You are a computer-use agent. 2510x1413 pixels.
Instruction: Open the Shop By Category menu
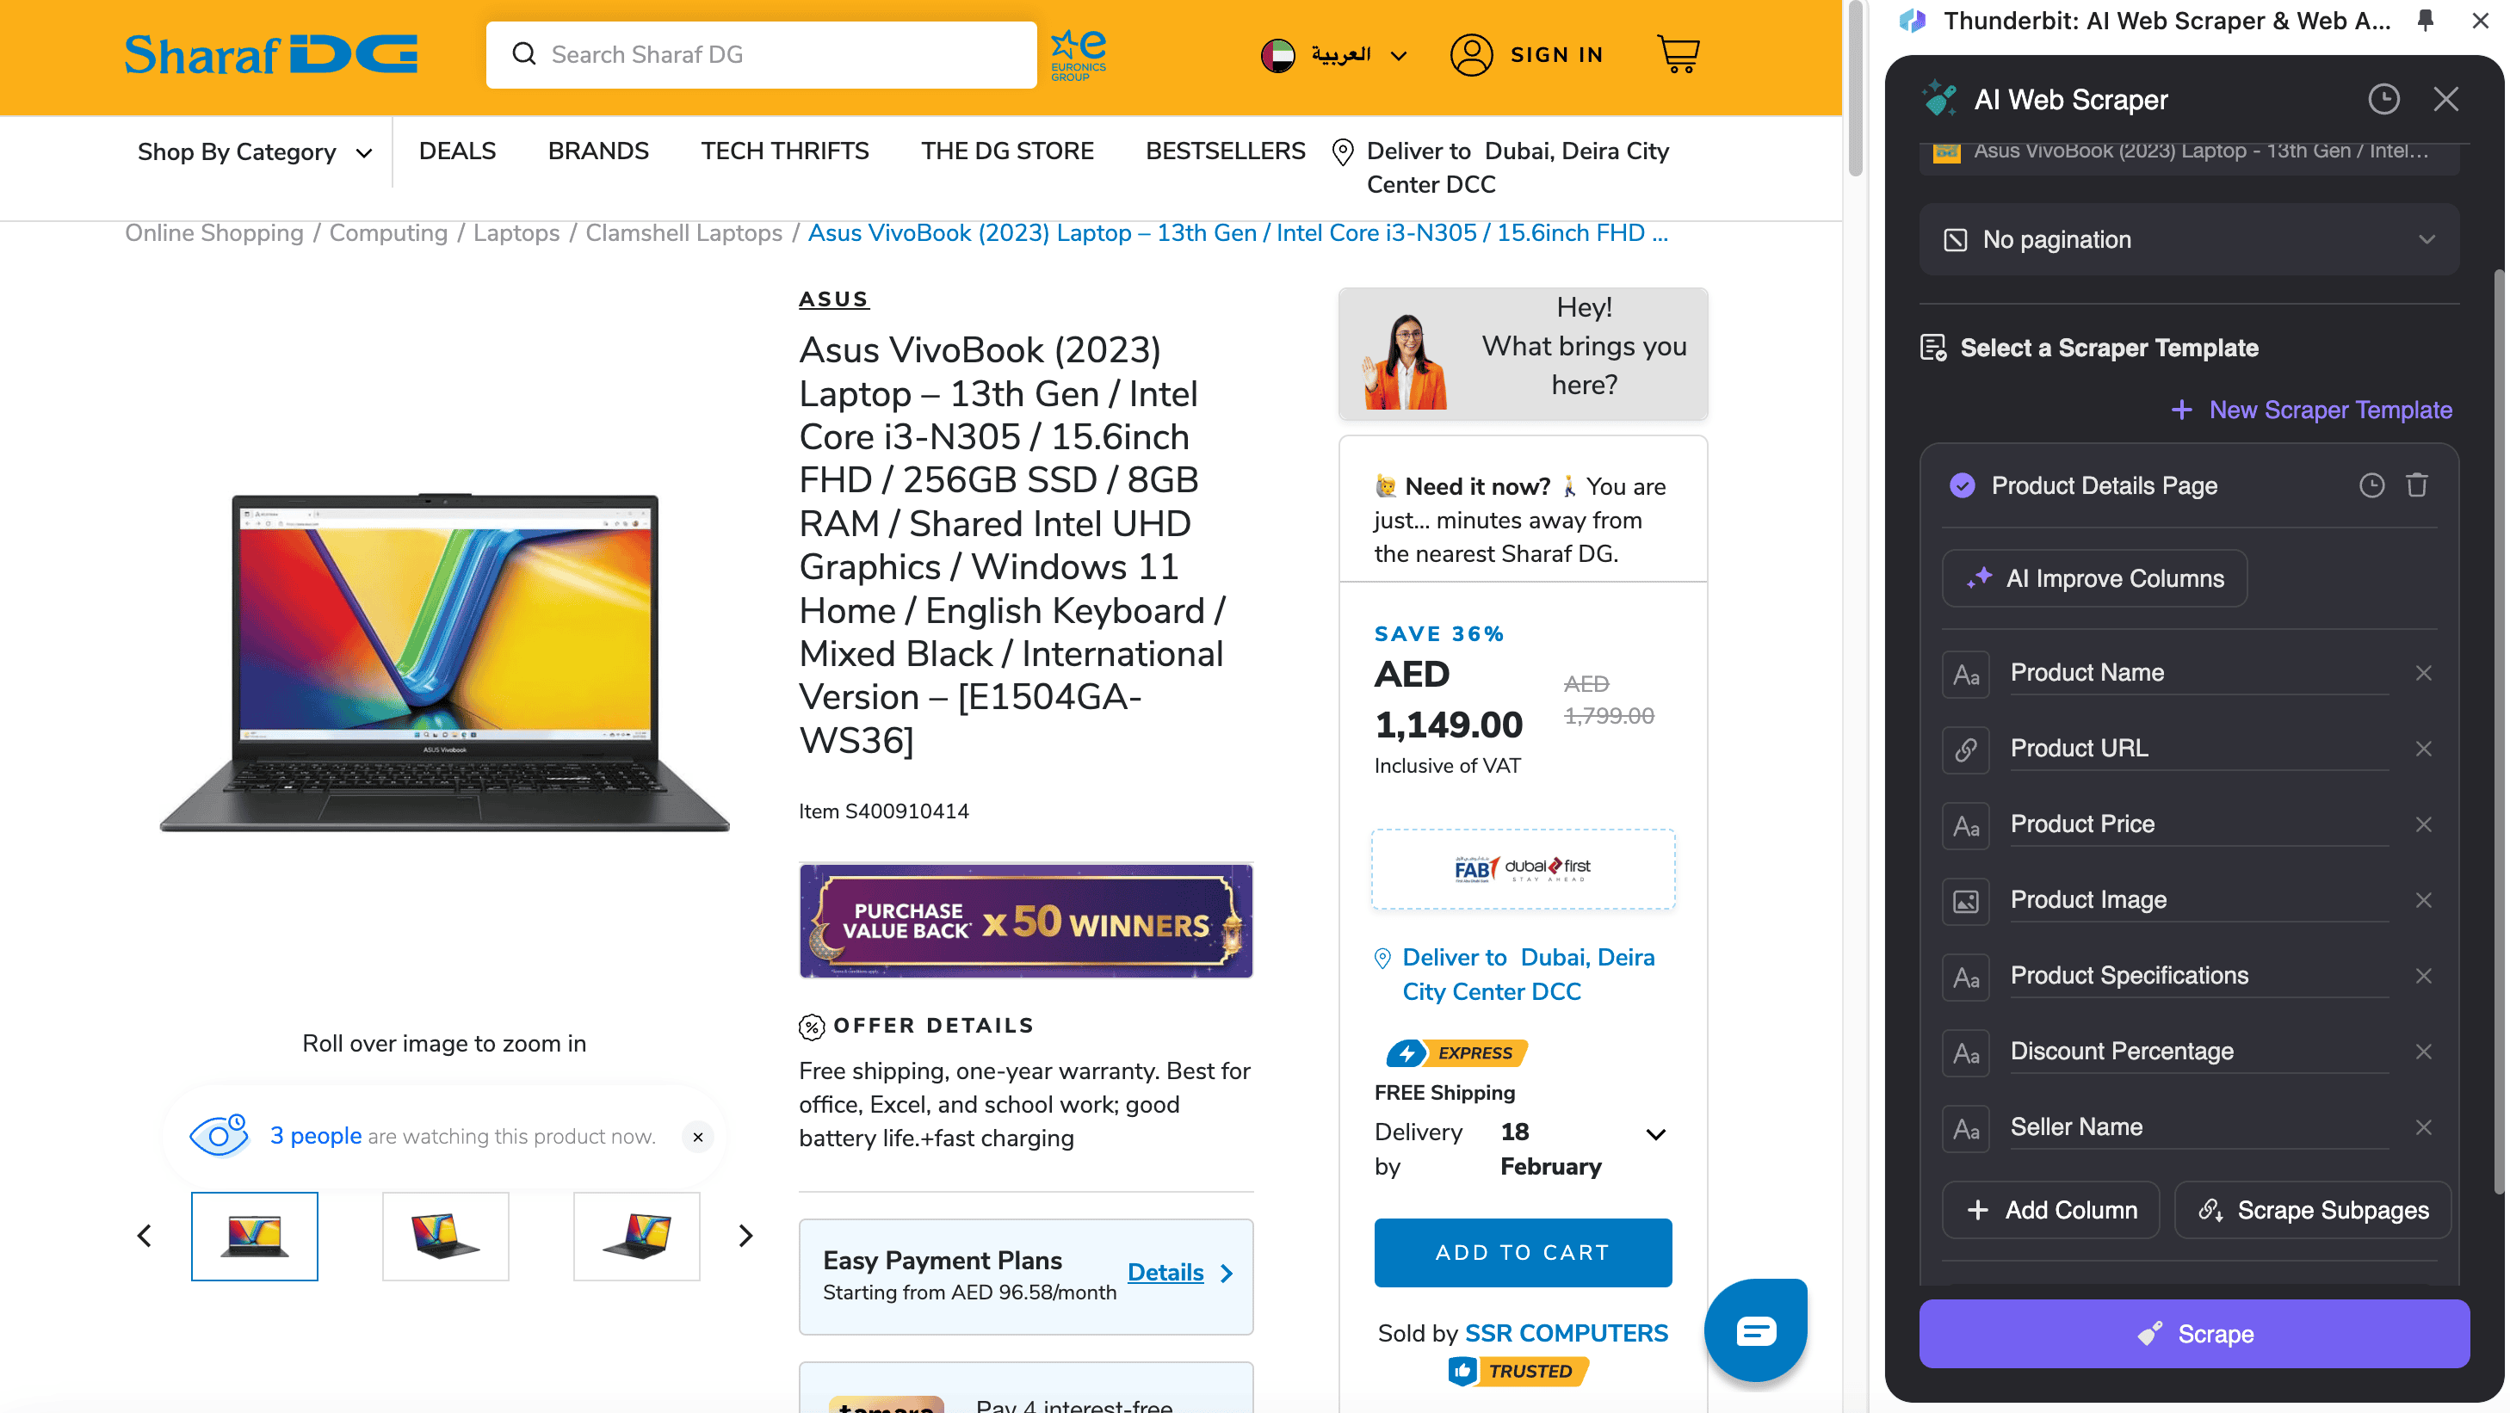tap(254, 152)
